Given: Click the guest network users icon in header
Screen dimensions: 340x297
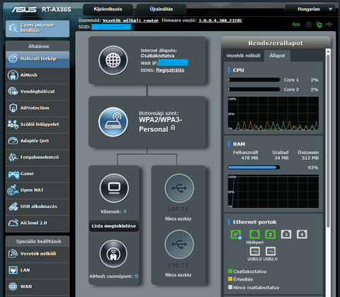Looking at the screenshot, I should point(309,24).
